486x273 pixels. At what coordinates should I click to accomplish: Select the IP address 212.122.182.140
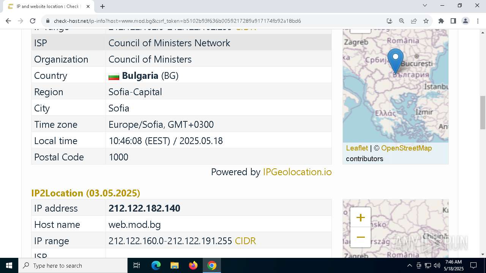[x=144, y=208]
